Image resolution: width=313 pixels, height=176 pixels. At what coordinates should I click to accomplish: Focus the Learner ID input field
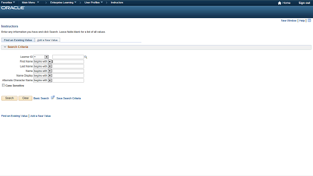[68, 57]
